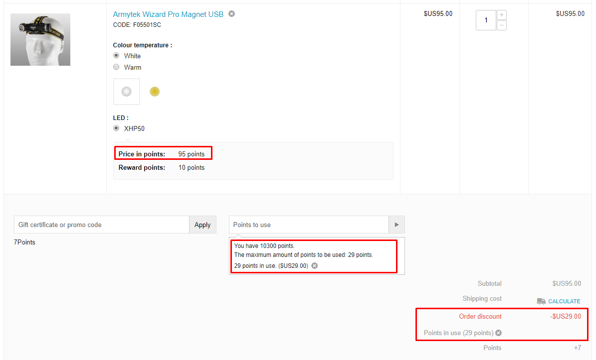Select the White colour temperature radio
Screen dimensions: 596x360
pyautogui.click(x=116, y=55)
